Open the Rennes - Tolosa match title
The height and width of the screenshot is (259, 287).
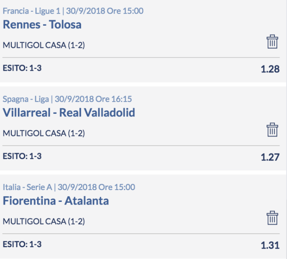(42, 24)
